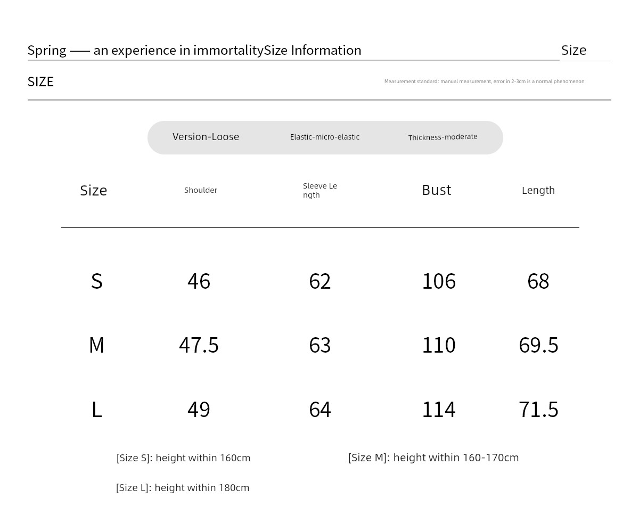Select the M size row label
Image resolution: width=639 pixels, height=522 pixels.
pyautogui.click(x=96, y=345)
